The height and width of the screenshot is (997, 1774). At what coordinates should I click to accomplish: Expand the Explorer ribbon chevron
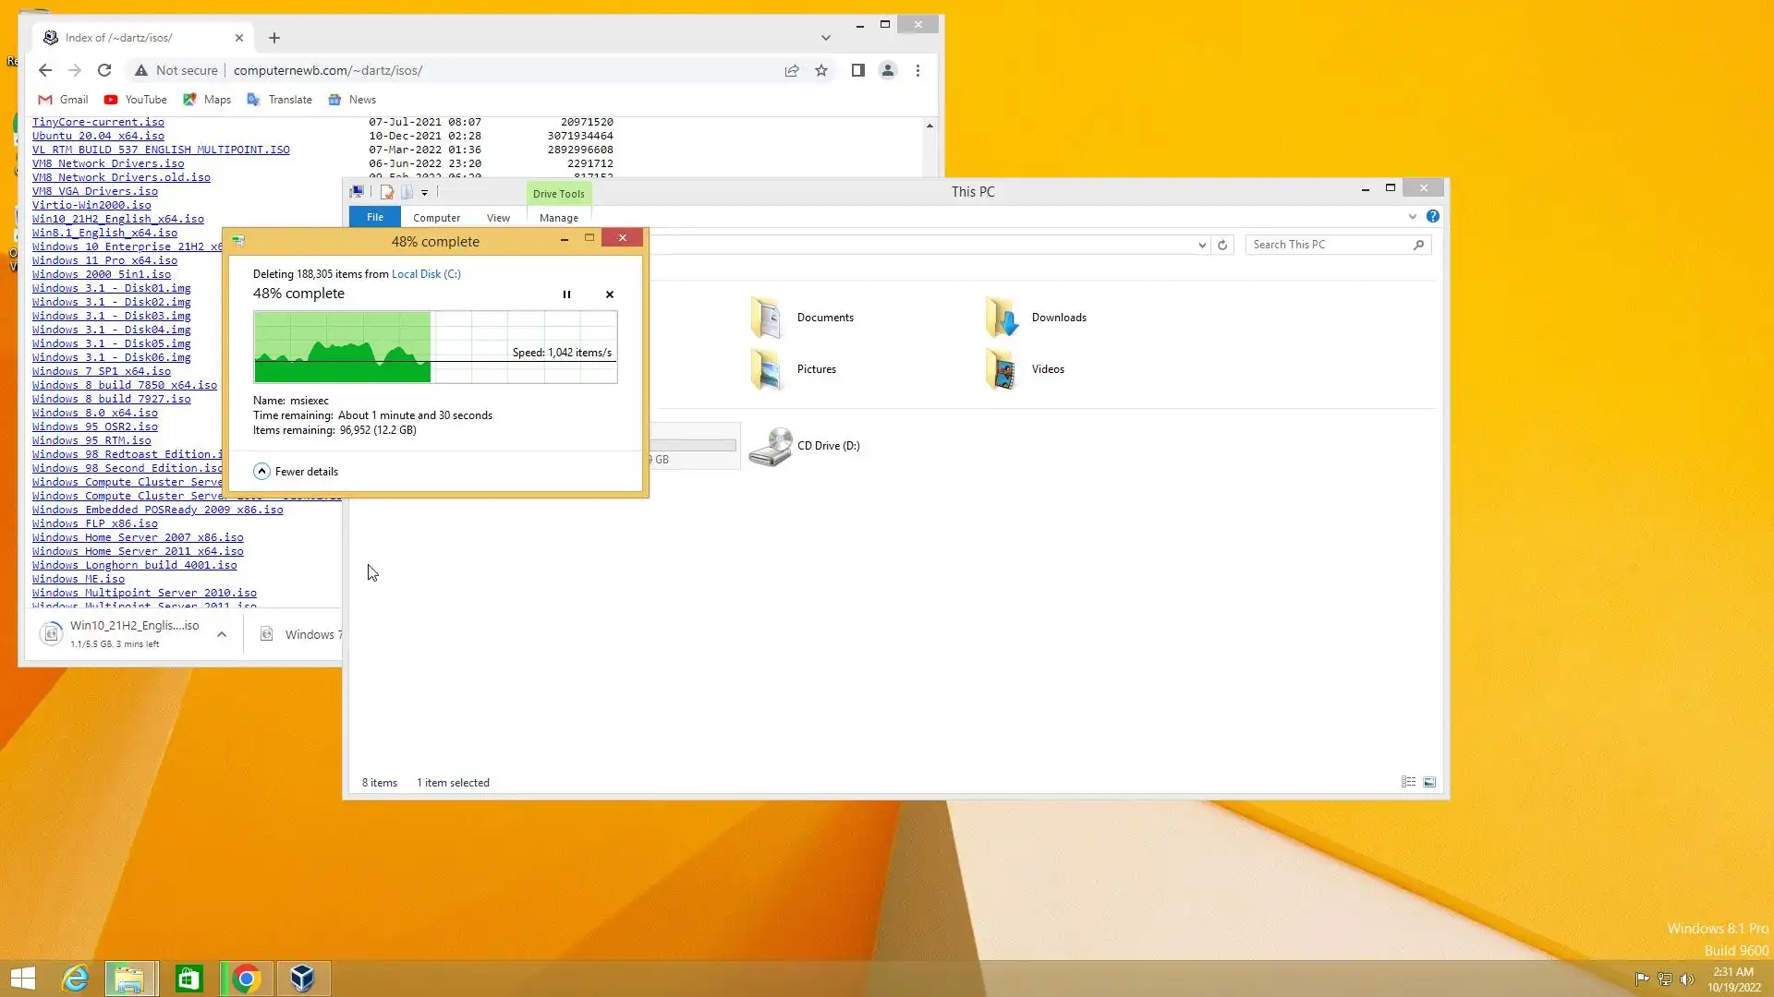[x=1412, y=216]
